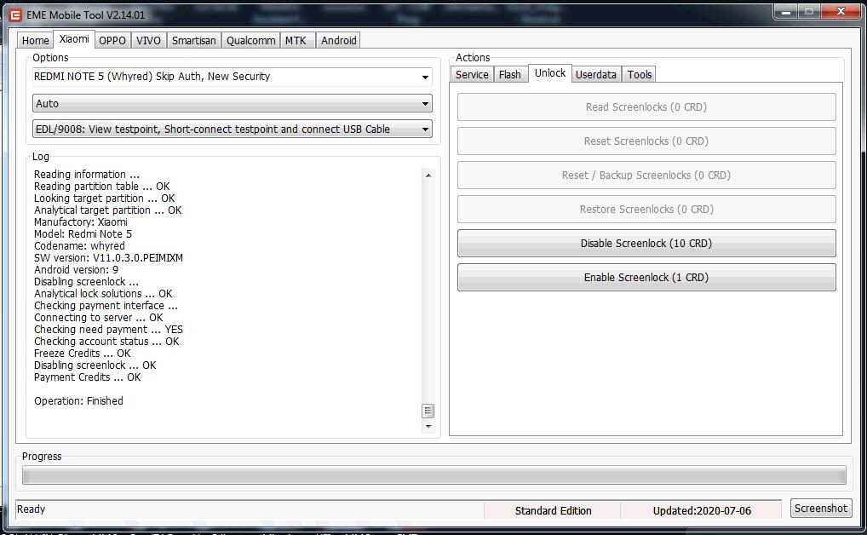This screenshot has height=535, width=867.
Task: Close the EME Mobile Tool window
Action: pos(841,12)
